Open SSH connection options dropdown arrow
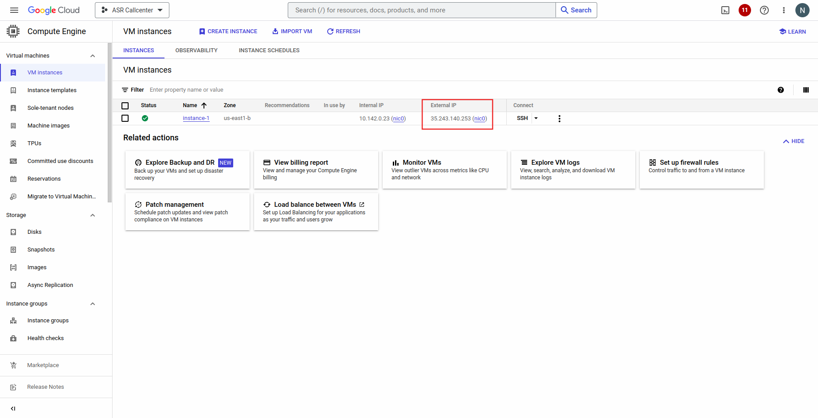Viewport: 818px width, 418px height. pyautogui.click(x=536, y=118)
